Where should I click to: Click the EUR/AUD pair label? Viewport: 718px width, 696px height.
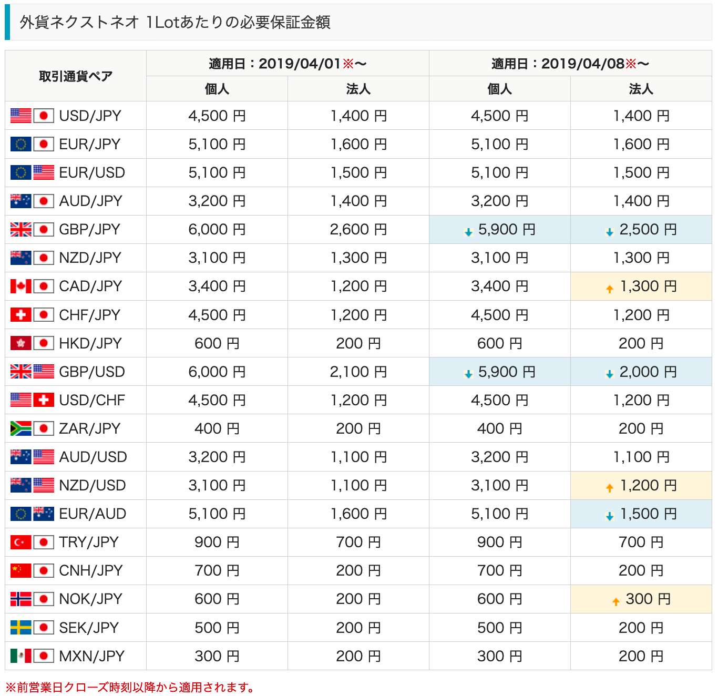click(93, 514)
